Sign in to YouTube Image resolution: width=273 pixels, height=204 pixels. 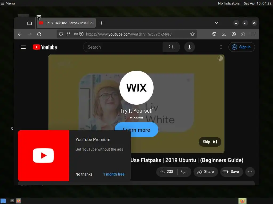click(242, 47)
